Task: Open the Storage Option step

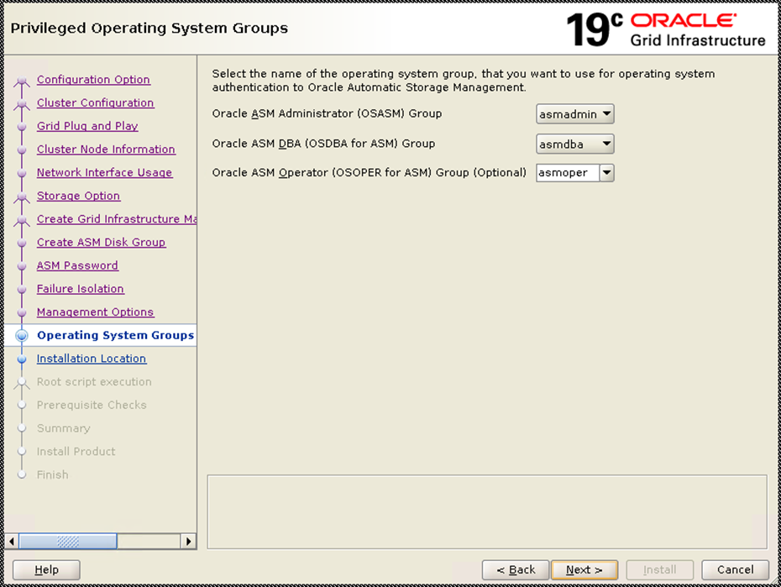Action: pyautogui.click(x=78, y=196)
